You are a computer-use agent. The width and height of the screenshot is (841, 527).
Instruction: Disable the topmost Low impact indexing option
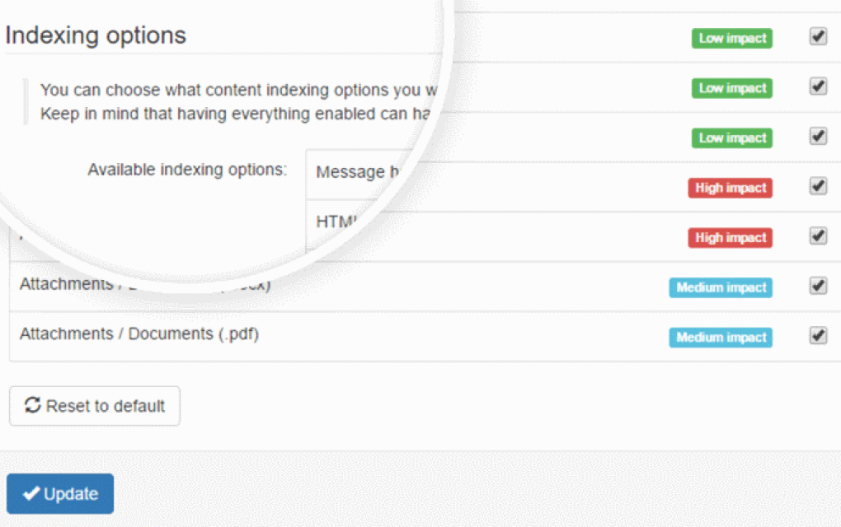pos(817,36)
